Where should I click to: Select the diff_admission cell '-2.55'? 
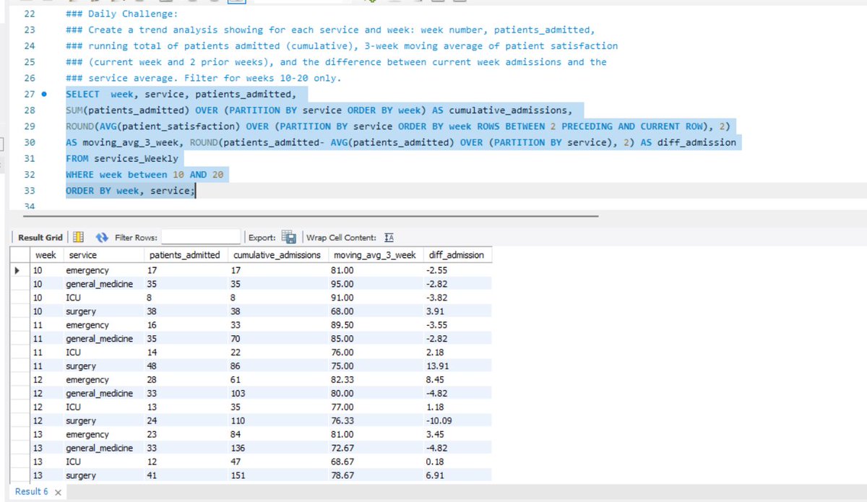[x=456, y=270]
